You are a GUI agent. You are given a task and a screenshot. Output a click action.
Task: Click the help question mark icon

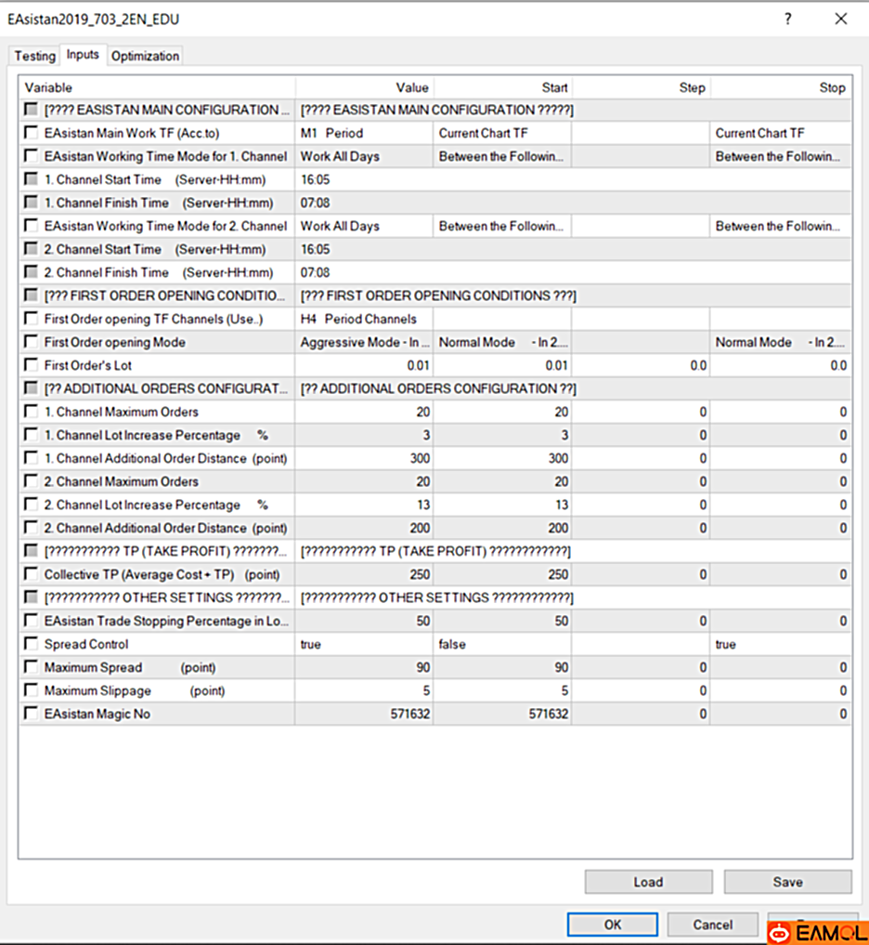pos(786,19)
